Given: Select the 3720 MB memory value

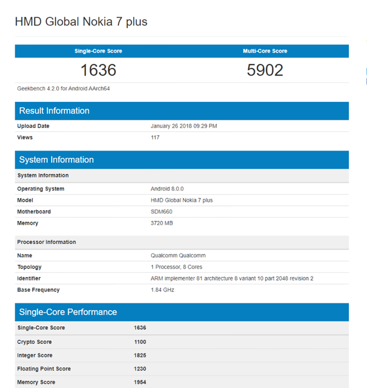Looking at the screenshot, I should (161, 223).
